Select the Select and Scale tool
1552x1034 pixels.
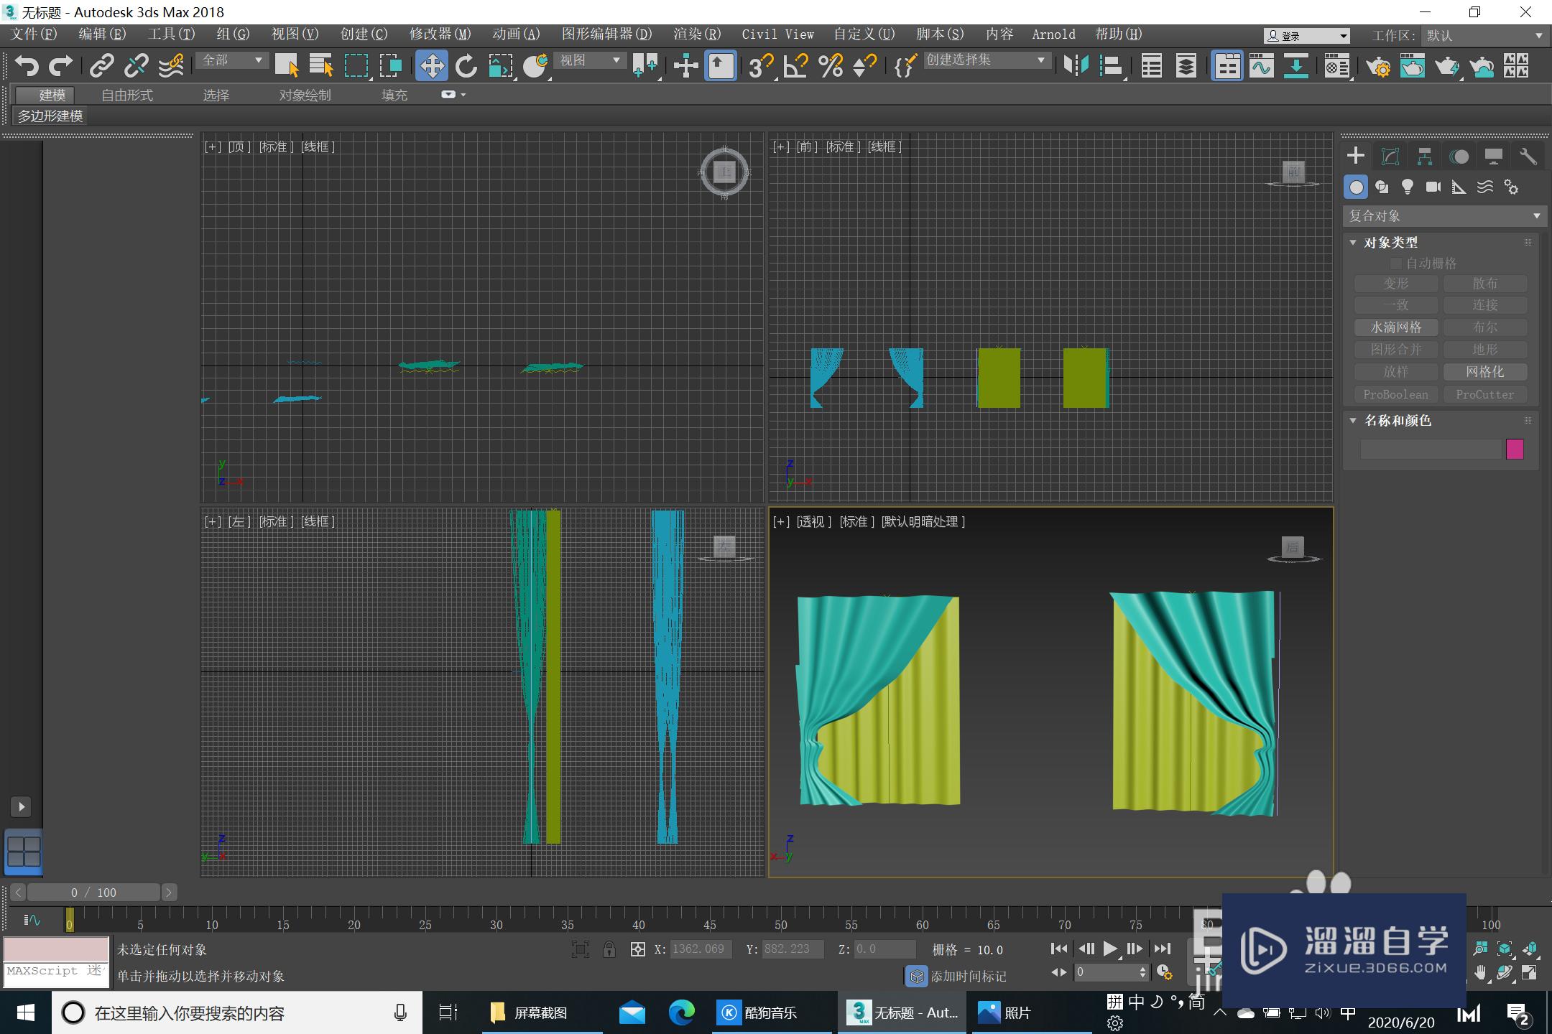pos(501,66)
